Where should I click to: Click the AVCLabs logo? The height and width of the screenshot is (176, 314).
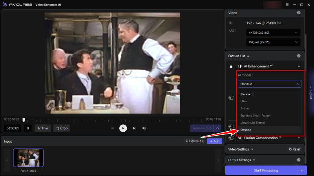(5, 4)
